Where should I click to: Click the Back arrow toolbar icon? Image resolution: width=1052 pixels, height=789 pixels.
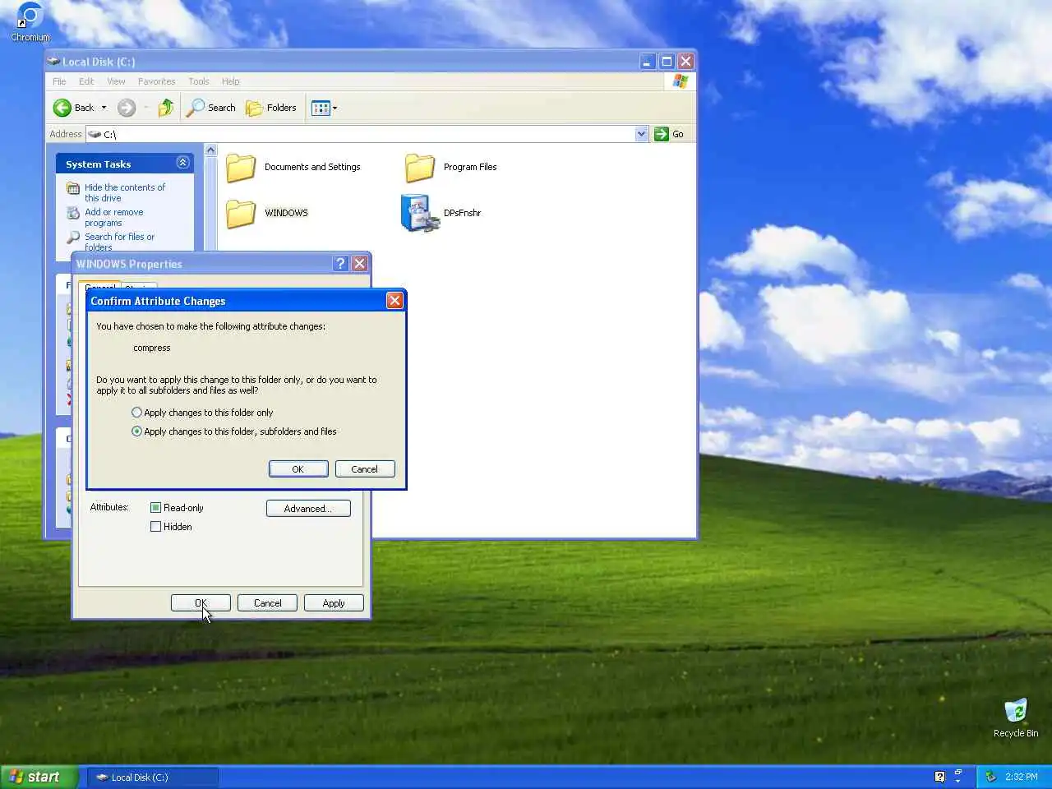click(x=62, y=108)
